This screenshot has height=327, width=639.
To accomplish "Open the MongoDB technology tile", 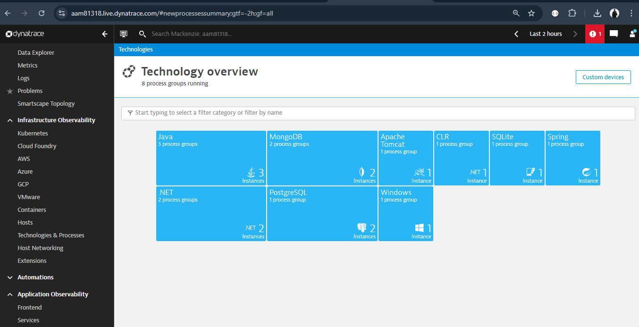I will click(x=322, y=158).
